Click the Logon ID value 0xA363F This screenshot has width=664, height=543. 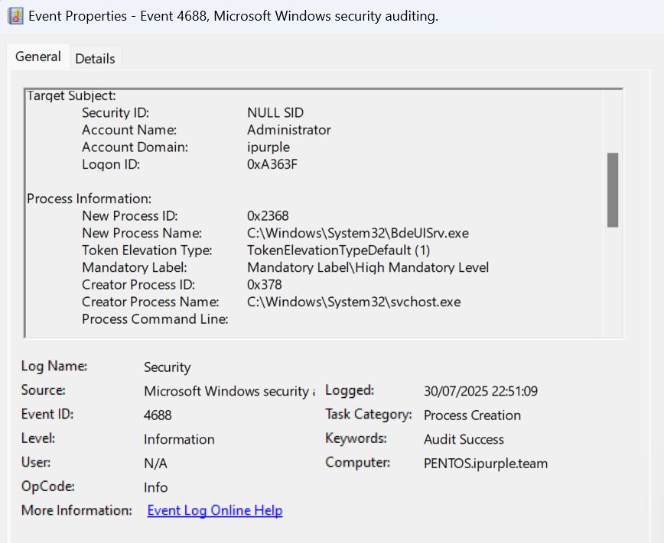272,164
